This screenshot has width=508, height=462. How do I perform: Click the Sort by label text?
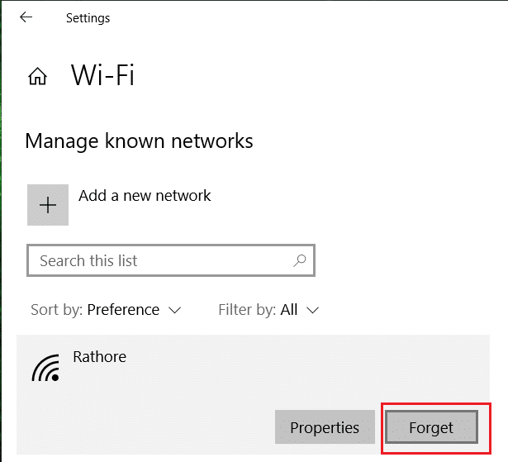click(x=56, y=310)
